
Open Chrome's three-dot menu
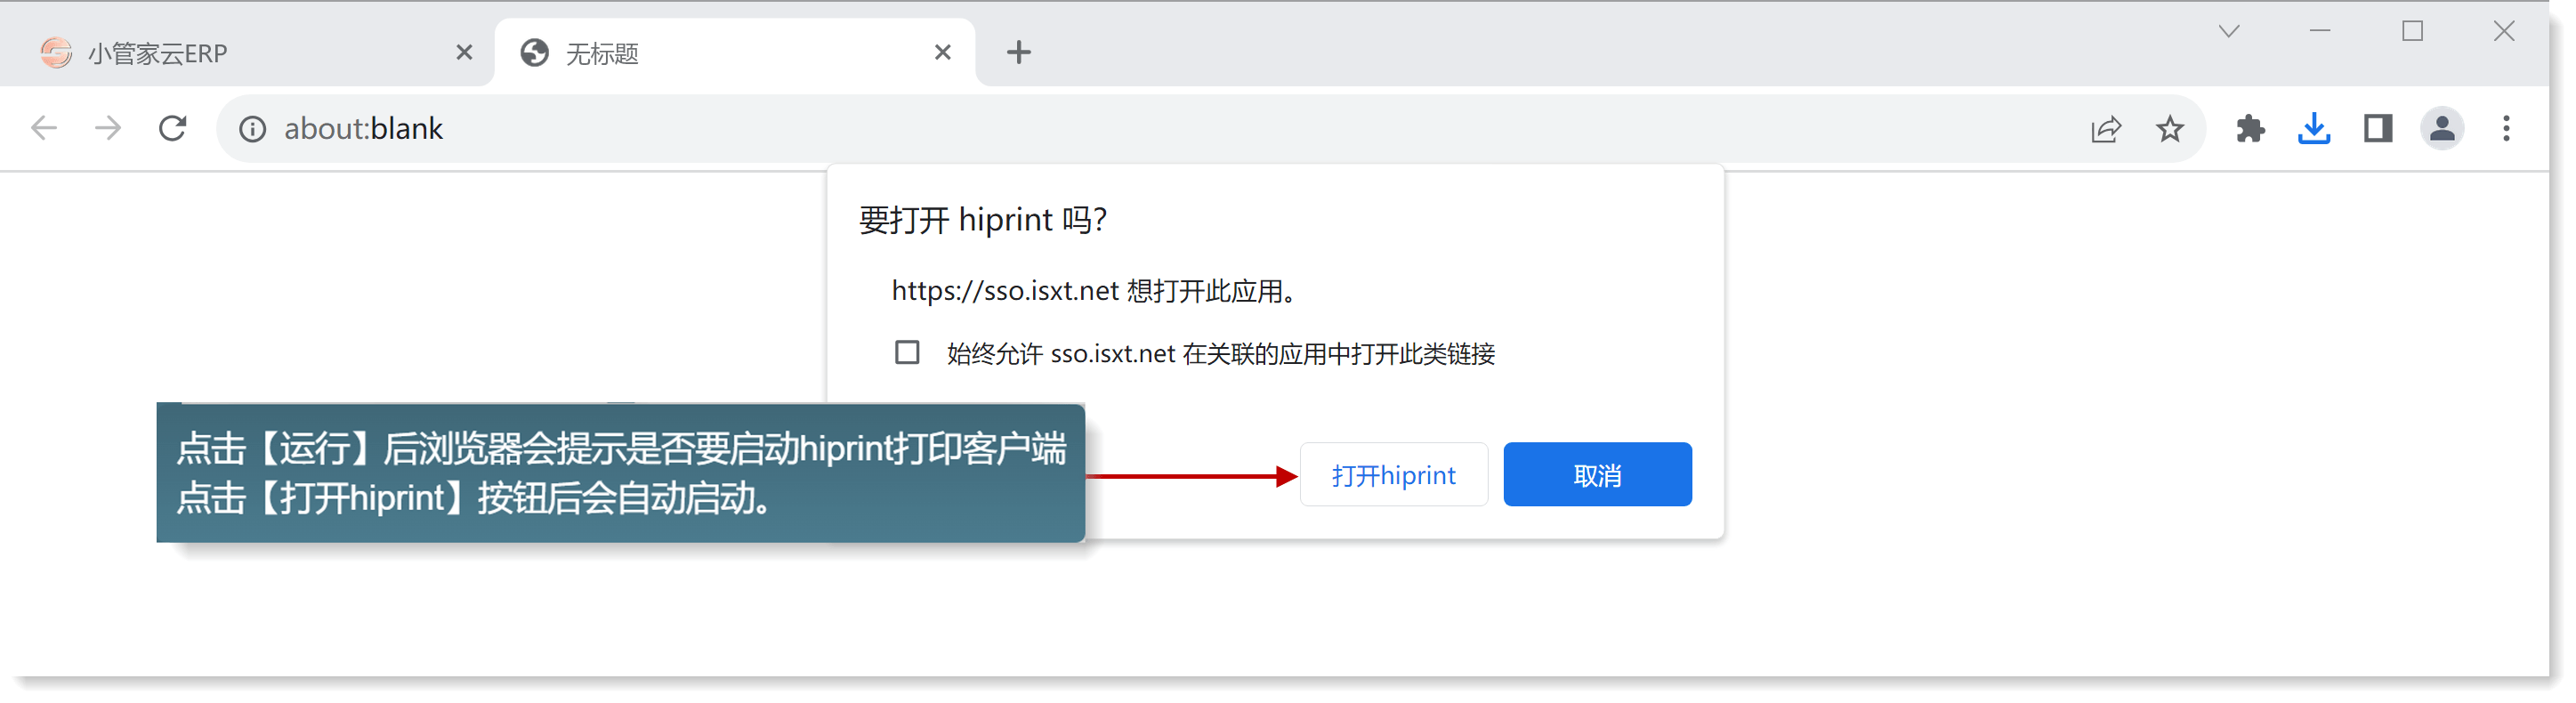[2506, 129]
